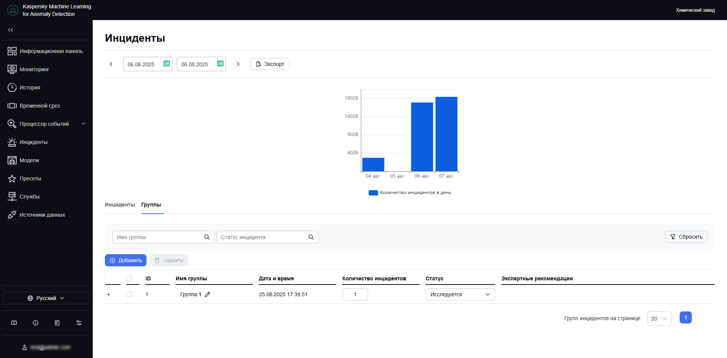Open the start date calendar picker icon

point(167,64)
